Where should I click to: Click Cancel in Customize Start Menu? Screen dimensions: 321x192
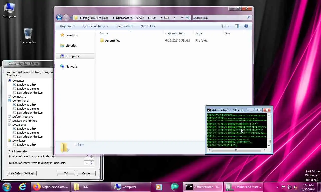(86, 173)
